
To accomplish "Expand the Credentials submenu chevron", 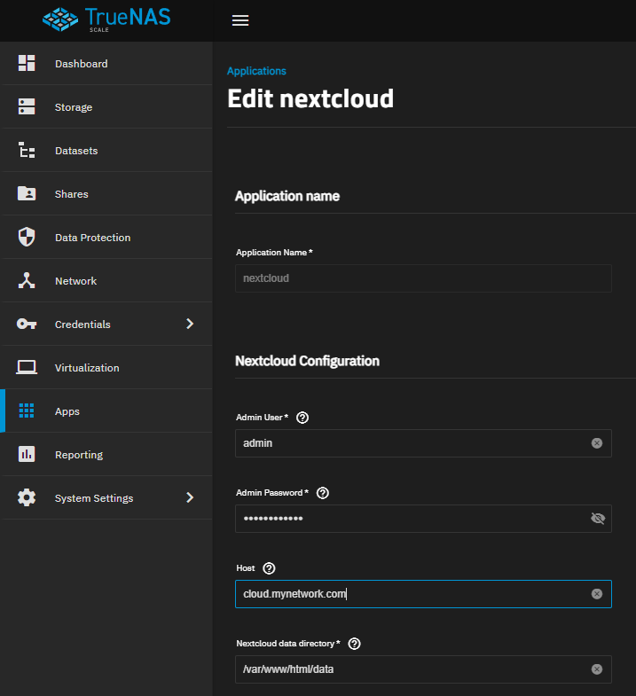I will pos(190,324).
